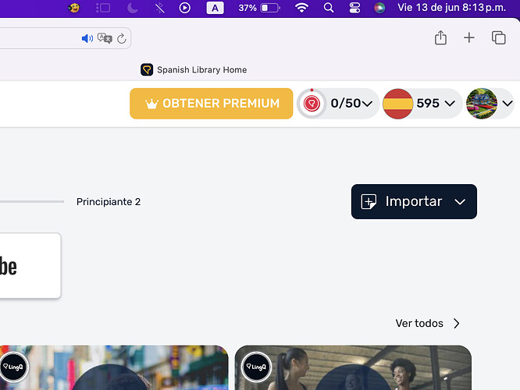Click the Now Playing play icon
Screen dimensions: 520x390
(x=185, y=8)
